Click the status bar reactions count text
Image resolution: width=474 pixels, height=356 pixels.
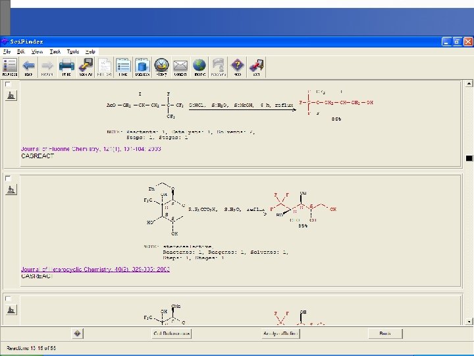coord(31,348)
